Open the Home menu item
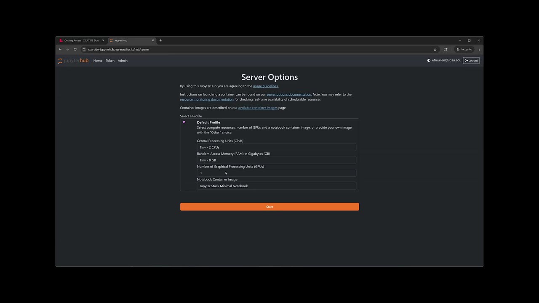This screenshot has height=303, width=539. 98,61
